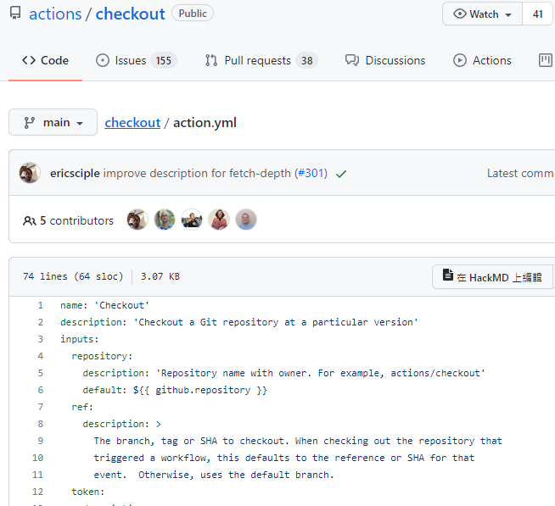555x506 pixels.
Task: Click line 9 The branch, tag text
Action: 298,441
